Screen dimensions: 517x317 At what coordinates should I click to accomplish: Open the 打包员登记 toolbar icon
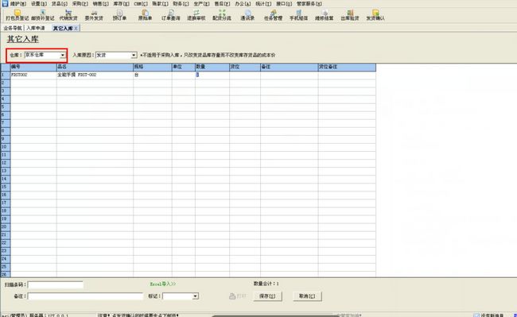[x=17, y=15]
